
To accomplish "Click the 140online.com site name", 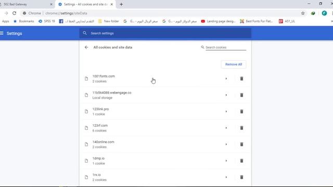I will click(103, 142).
